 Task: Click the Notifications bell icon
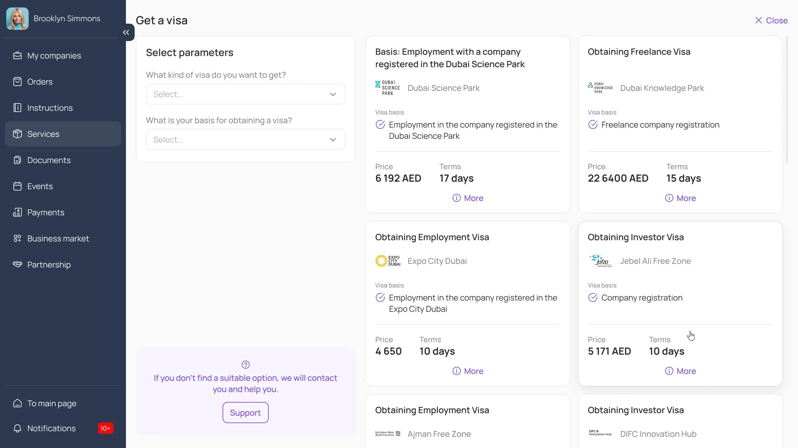pyautogui.click(x=17, y=428)
